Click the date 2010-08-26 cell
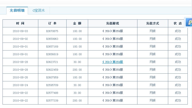 20,77
